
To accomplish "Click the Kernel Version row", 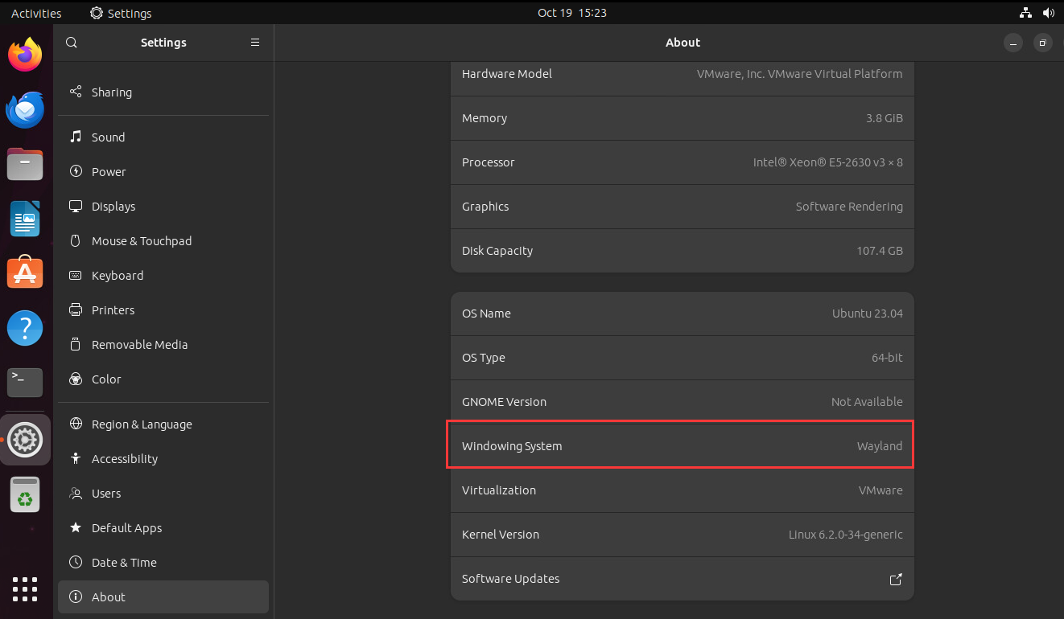I will 683,535.
